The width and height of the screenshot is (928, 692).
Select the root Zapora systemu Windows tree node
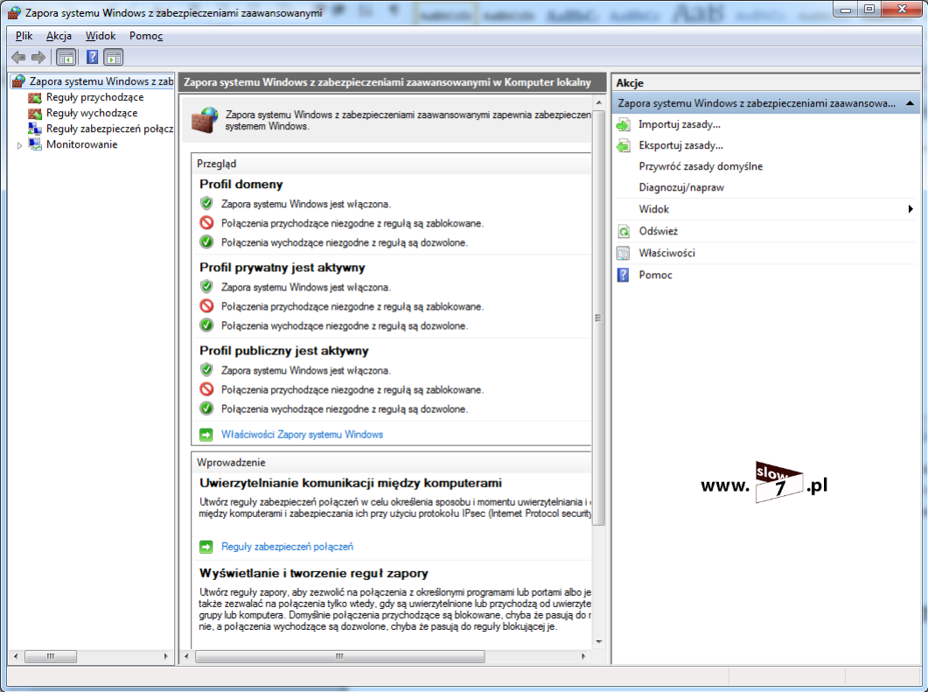point(101,81)
